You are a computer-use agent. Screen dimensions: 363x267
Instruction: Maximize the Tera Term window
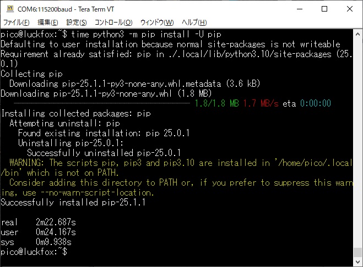pos(324,9)
